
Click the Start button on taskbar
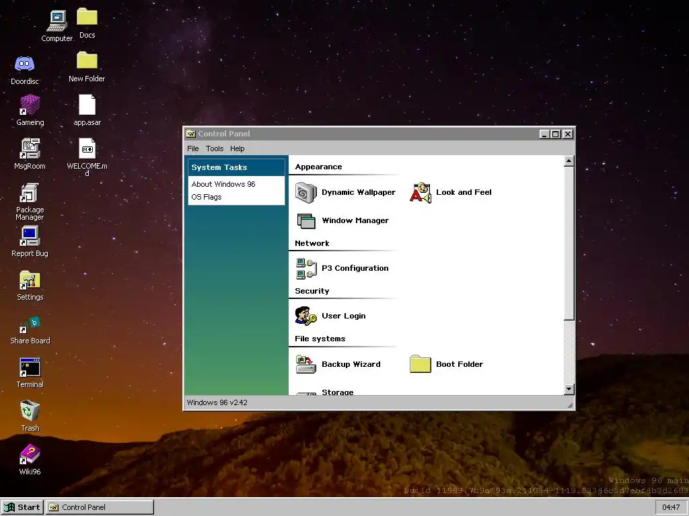(22, 507)
